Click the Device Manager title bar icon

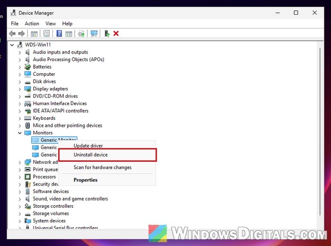(x=13, y=13)
